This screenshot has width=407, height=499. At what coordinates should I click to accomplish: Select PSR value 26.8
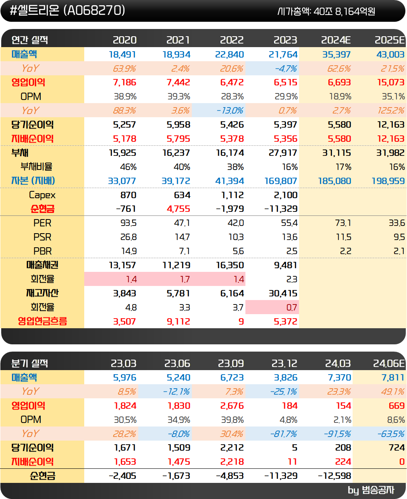pyautogui.click(x=128, y=237)
